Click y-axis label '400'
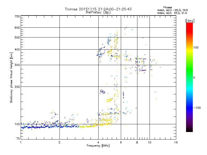Image resolution: width=207 pixels, height=155 pixels. (x=17, y=50)
